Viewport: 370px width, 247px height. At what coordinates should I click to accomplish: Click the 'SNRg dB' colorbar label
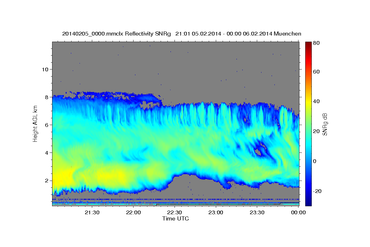pyautogui.click(x=325, y=124)
